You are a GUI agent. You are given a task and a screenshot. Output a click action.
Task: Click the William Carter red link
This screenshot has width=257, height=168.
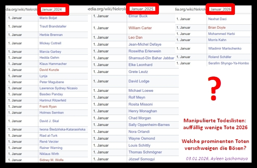[x=140, y=28]
